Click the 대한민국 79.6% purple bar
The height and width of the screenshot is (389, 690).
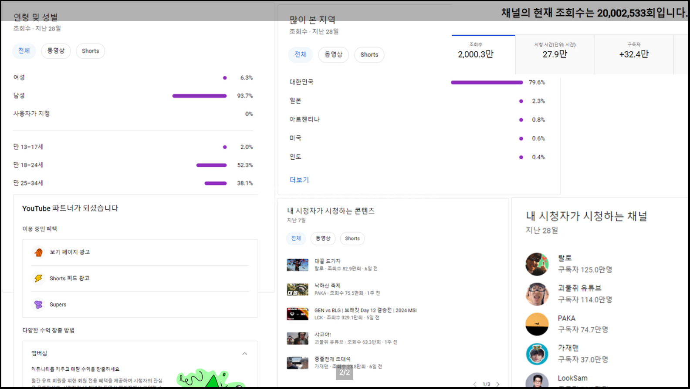[x=487, y=82]
